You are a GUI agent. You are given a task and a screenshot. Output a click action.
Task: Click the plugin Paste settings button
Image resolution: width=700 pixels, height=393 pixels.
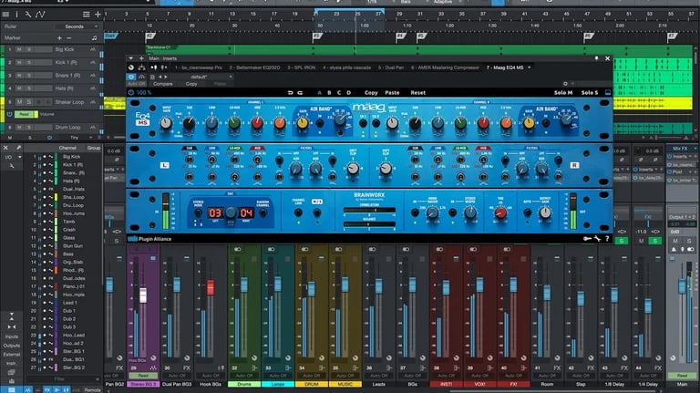coord(392,92)
